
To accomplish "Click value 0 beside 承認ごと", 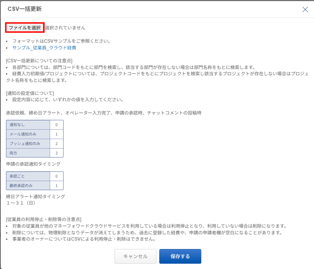I will [x=56, y=176].
